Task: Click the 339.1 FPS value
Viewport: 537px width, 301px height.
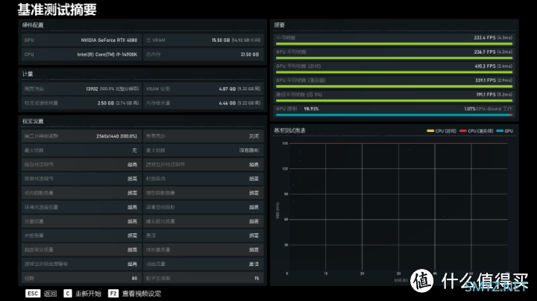Action: point(485,80)
